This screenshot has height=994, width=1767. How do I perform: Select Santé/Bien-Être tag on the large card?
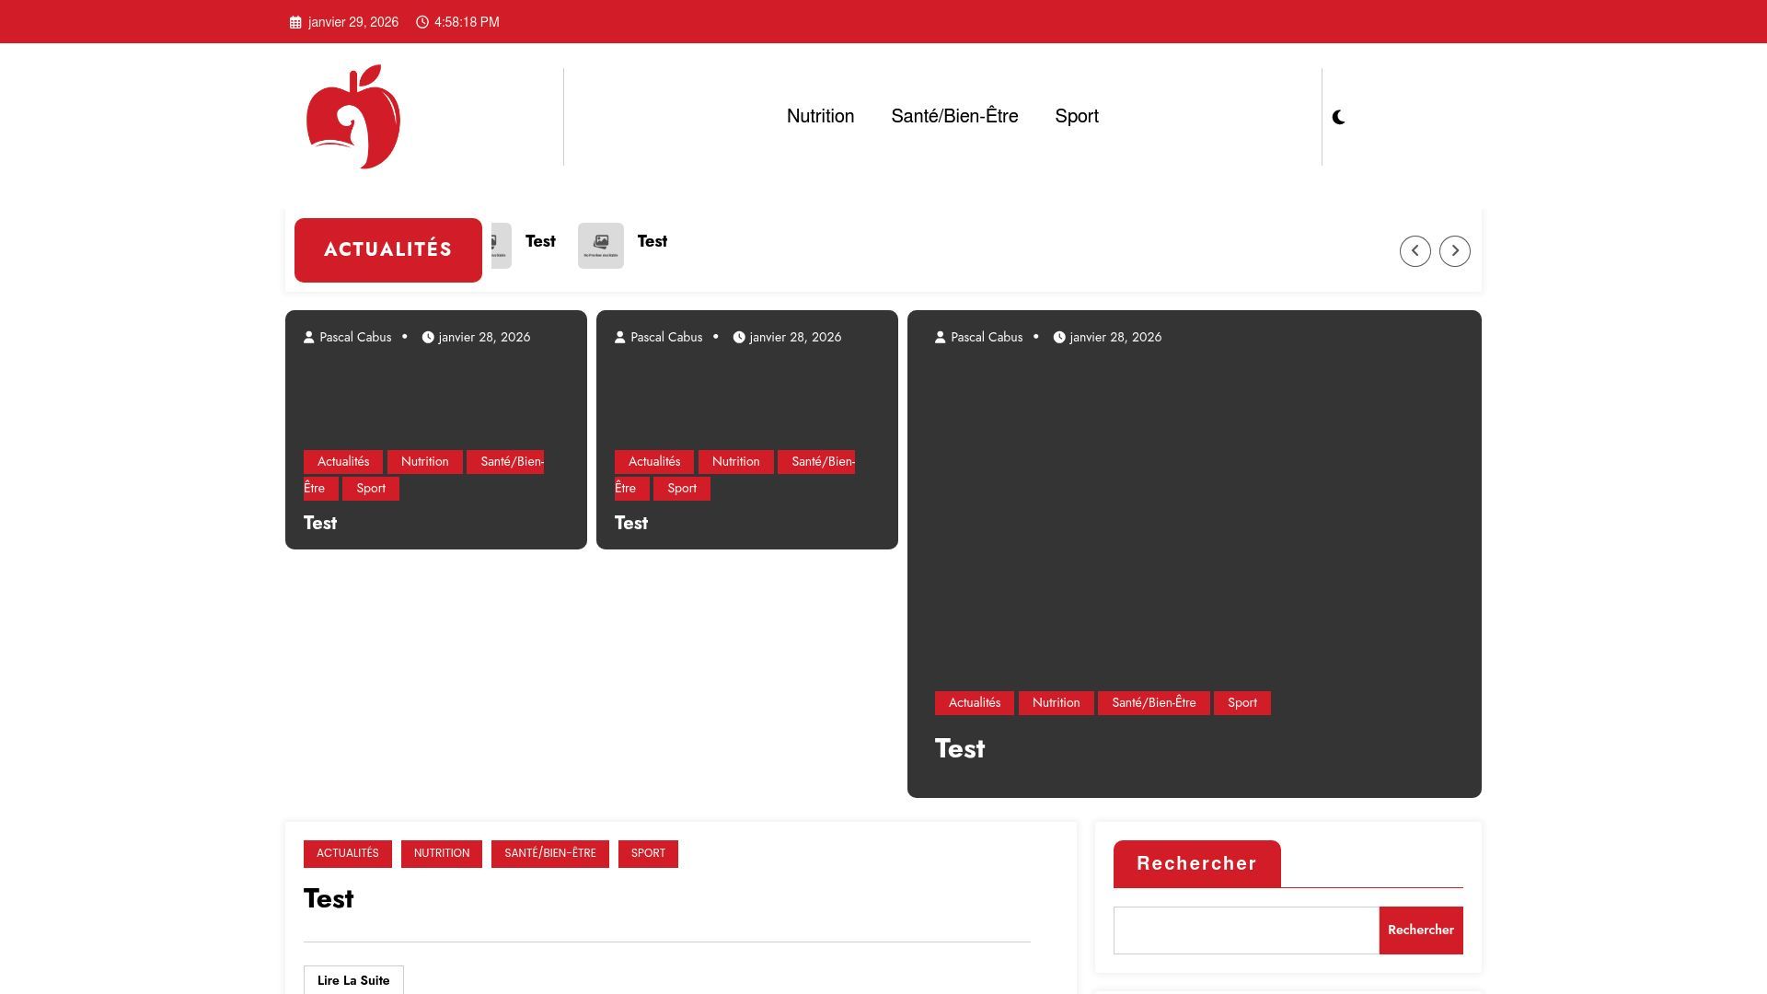point(1154,703)
